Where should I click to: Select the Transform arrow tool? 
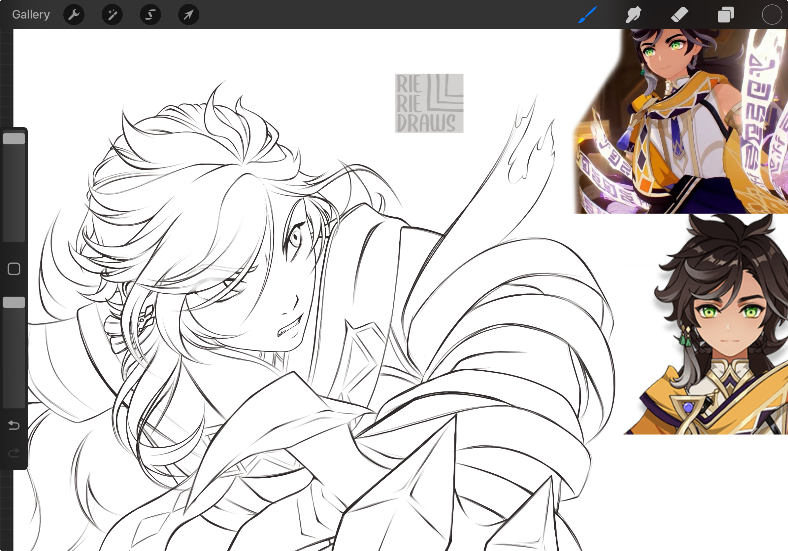coord(188,14)
